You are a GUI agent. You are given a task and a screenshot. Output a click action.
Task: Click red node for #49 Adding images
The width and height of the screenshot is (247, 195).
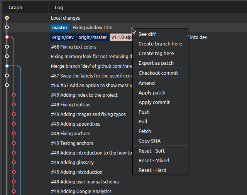click(x=14, y=114)
